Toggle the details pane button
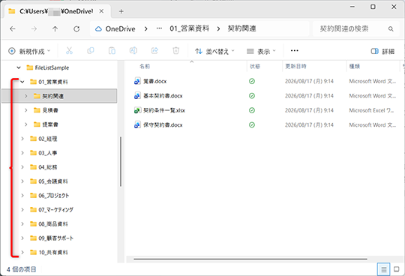The width and height of the screenshot is (405, 276). (382, 52)
